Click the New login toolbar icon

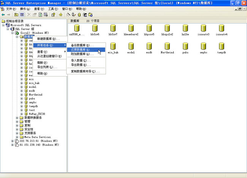[x=85, y=15]
